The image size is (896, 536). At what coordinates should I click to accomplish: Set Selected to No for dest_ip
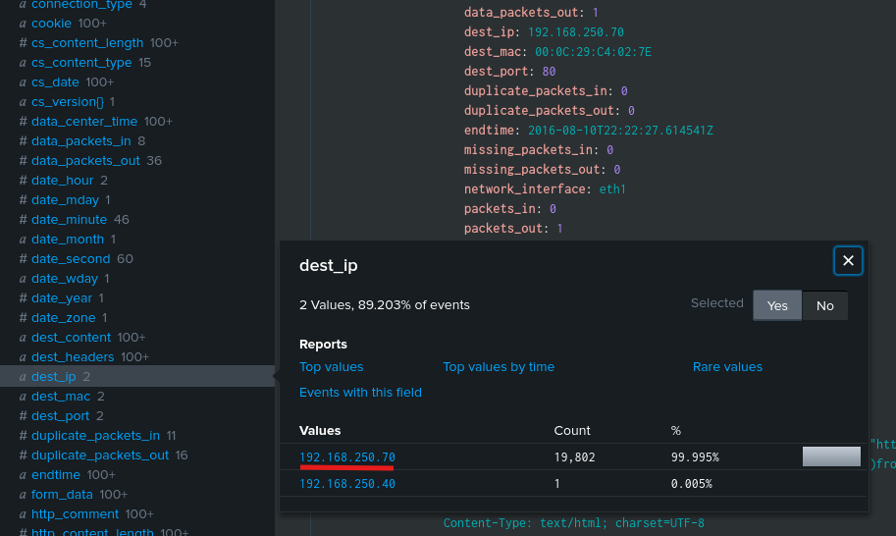pyautogui.click(x=824, y=305)
